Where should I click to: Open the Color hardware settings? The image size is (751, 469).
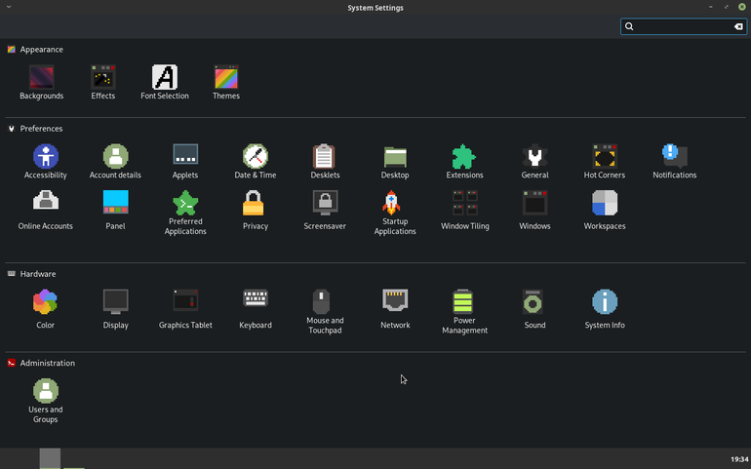pos(46,309)
